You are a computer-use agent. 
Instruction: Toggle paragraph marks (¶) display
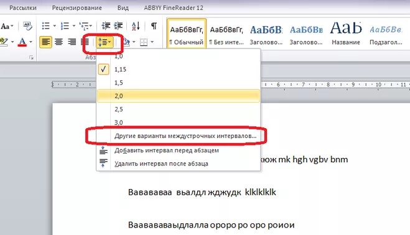point(154,26)
